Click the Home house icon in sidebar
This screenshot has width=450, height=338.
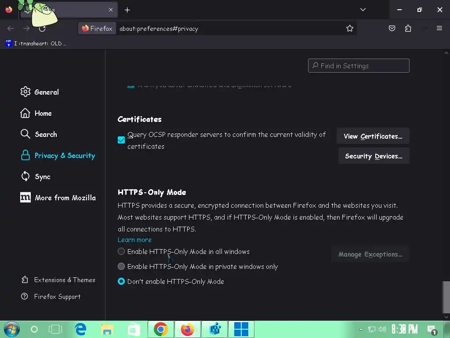tap(25, 113)
